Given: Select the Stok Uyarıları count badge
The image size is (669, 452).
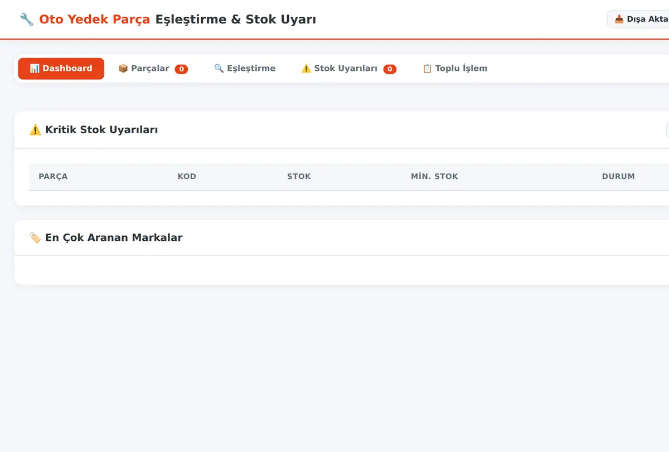Looking at the screenshot, I should pyautogui.click(x=390, y=69).
